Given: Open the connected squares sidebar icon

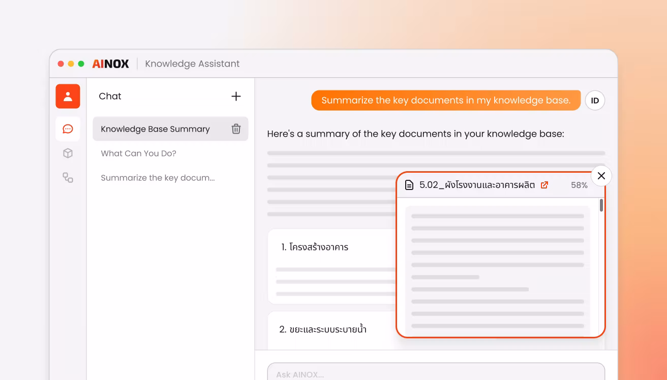Looking at the screenshot, I should (68, 177).
